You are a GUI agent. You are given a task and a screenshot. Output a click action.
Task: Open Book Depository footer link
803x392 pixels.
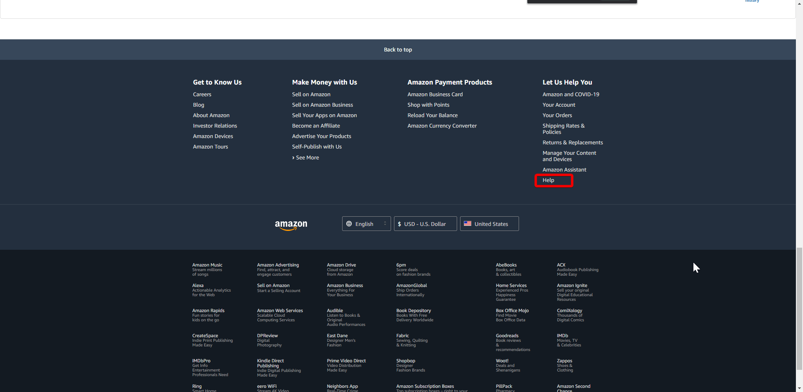coord(414,315)
